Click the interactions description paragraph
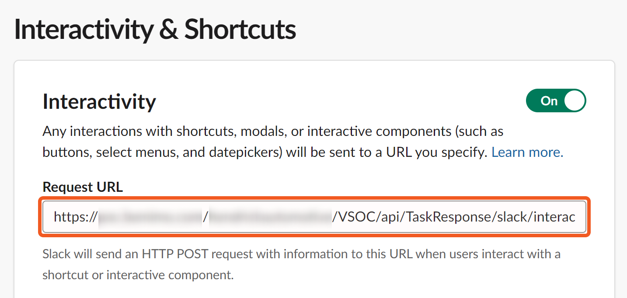The width and height of the screenshot is (627, 298). [x=273, y=132]
